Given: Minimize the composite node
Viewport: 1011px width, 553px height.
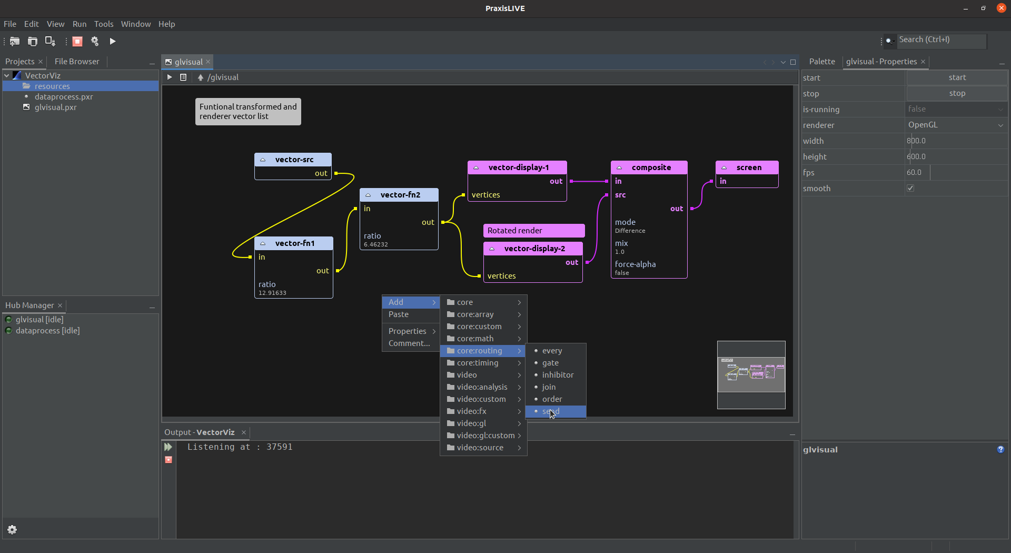Looking at the screenshot, I should [619, 167].
